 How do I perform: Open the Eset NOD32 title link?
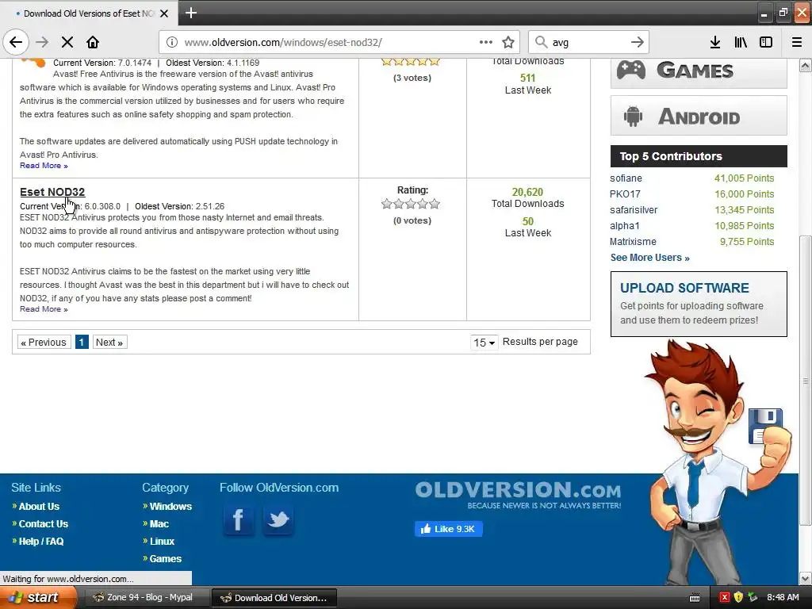(52, 192)
